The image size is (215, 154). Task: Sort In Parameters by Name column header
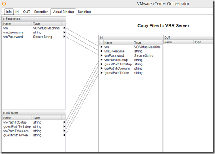[x=17, y=23]
